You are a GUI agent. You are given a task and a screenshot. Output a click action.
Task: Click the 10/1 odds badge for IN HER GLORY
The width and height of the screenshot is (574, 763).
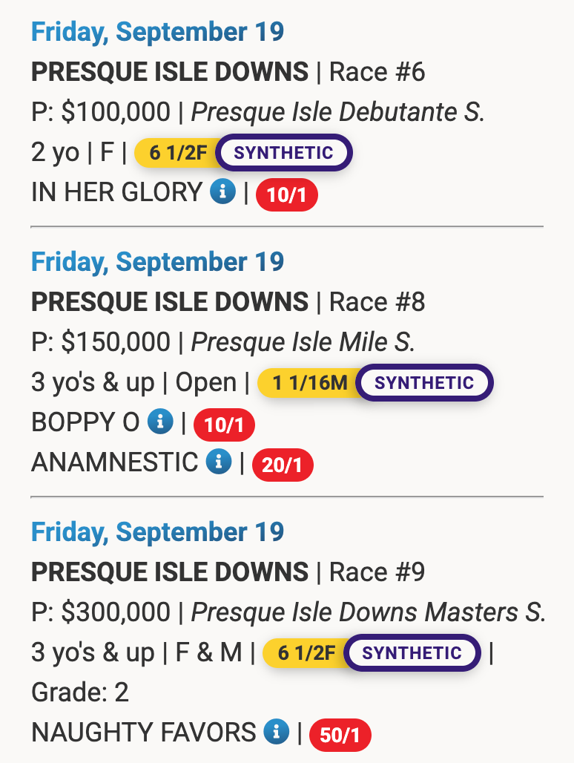tap(286, 197)
